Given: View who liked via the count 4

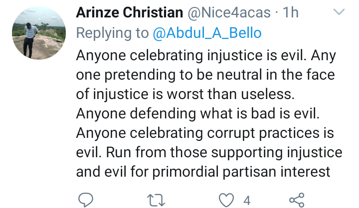Looking at the screenshot, I should 247,201.
